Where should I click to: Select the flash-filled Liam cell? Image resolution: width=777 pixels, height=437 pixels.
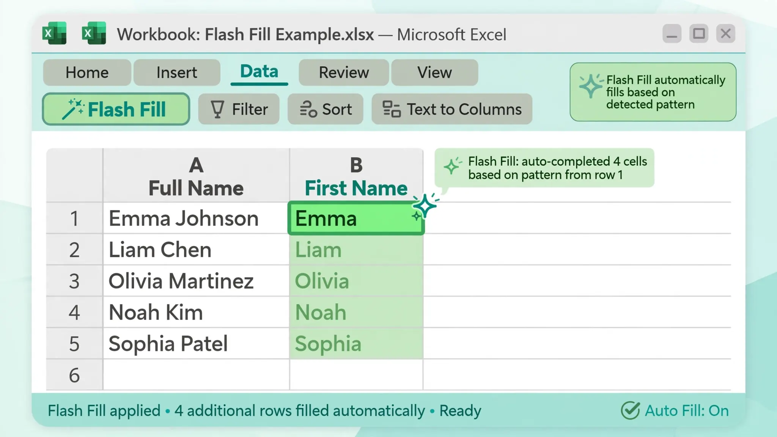point(356,250)
